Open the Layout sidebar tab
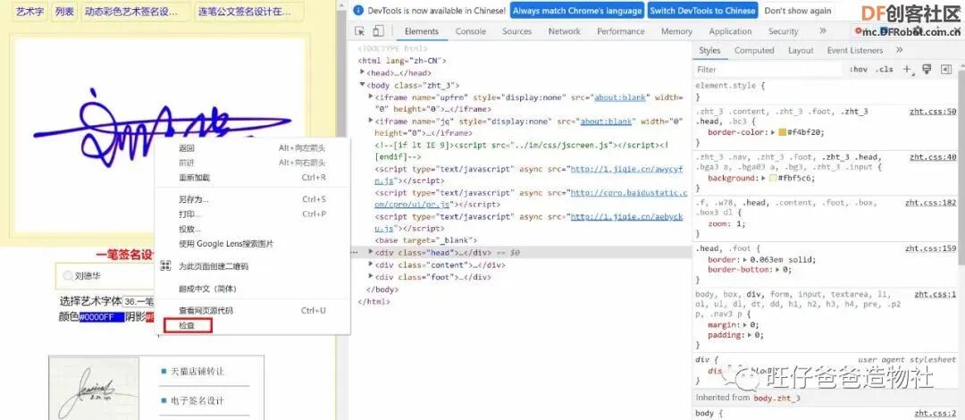Image resolution: width=965 pixels, height=420 pixels. (801, 51)
